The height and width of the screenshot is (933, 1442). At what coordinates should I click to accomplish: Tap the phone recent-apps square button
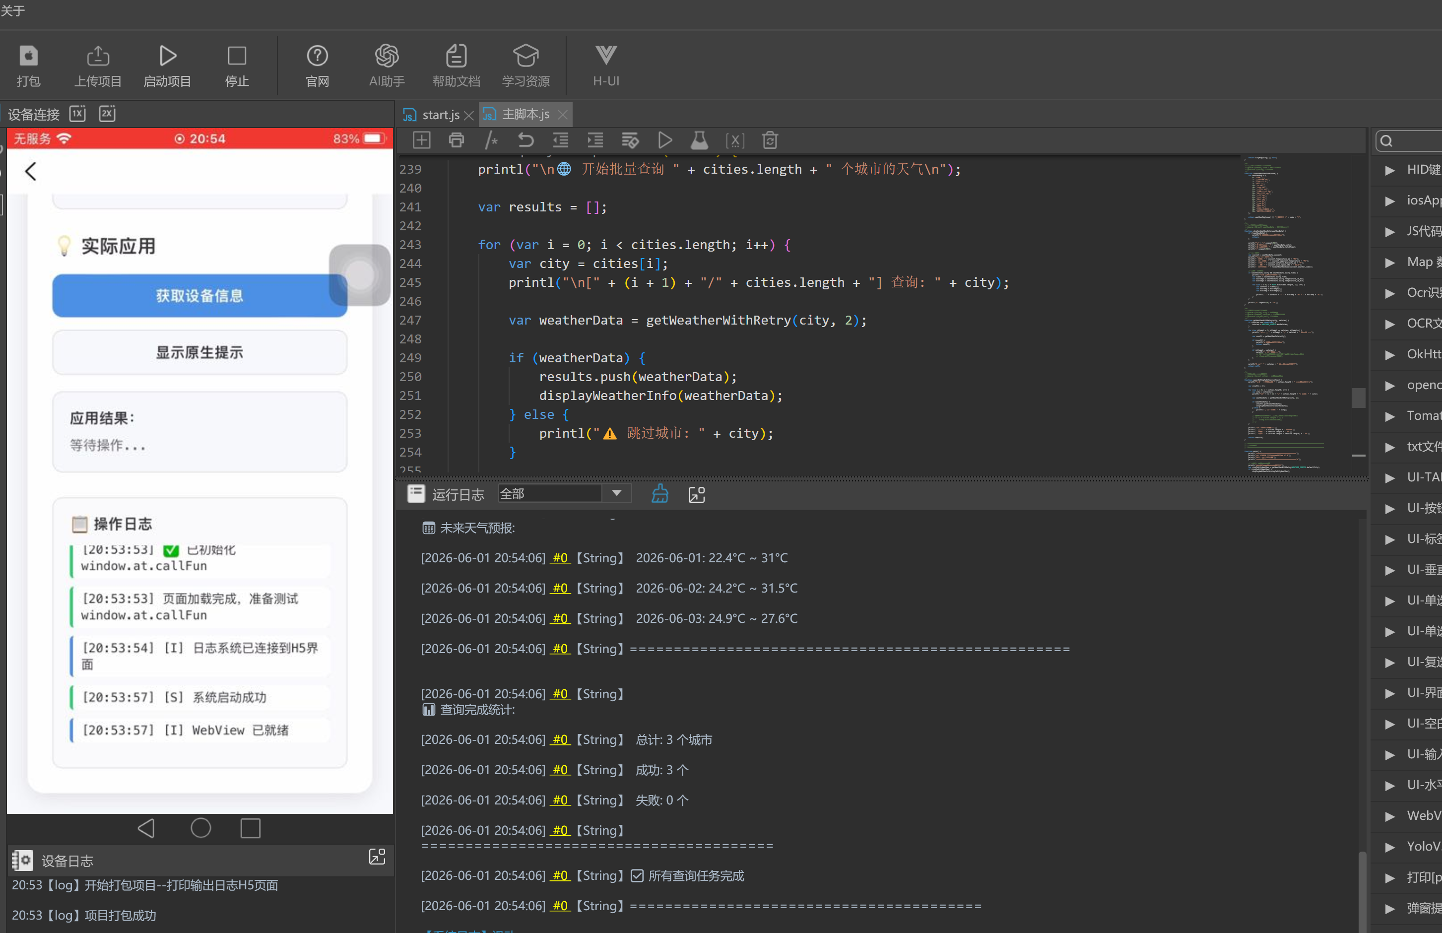[250, 828]
